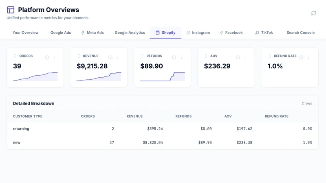Screen dimensions: 326x183
Task: Click info icon on Refund Rate card
Action: pyautogui.click(x=301, y=57)
